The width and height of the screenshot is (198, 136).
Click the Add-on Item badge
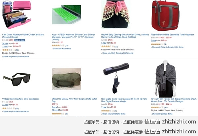point(20,40)
